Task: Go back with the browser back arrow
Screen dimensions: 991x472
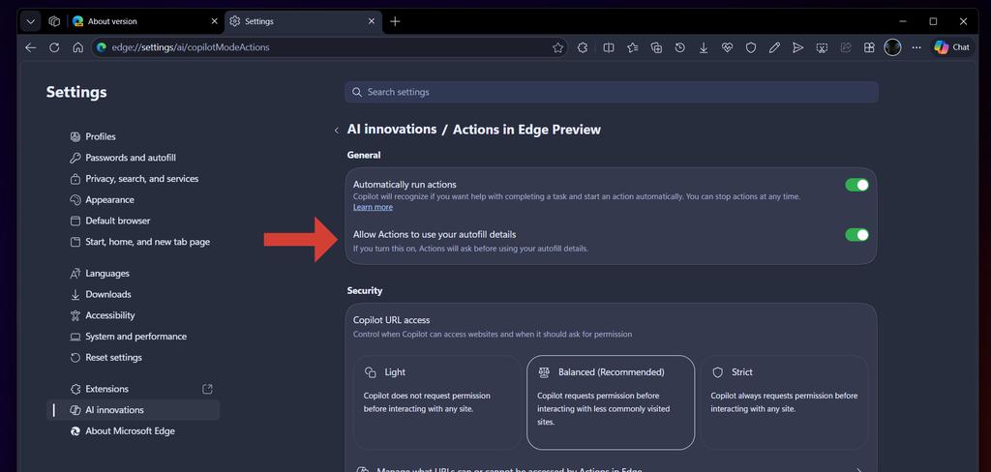Action: (30, 47)
